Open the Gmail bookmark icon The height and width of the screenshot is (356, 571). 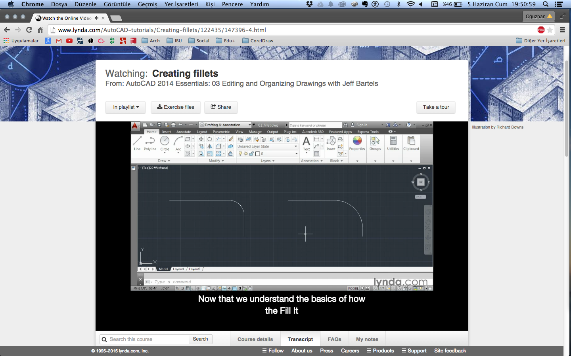(59, 41)
